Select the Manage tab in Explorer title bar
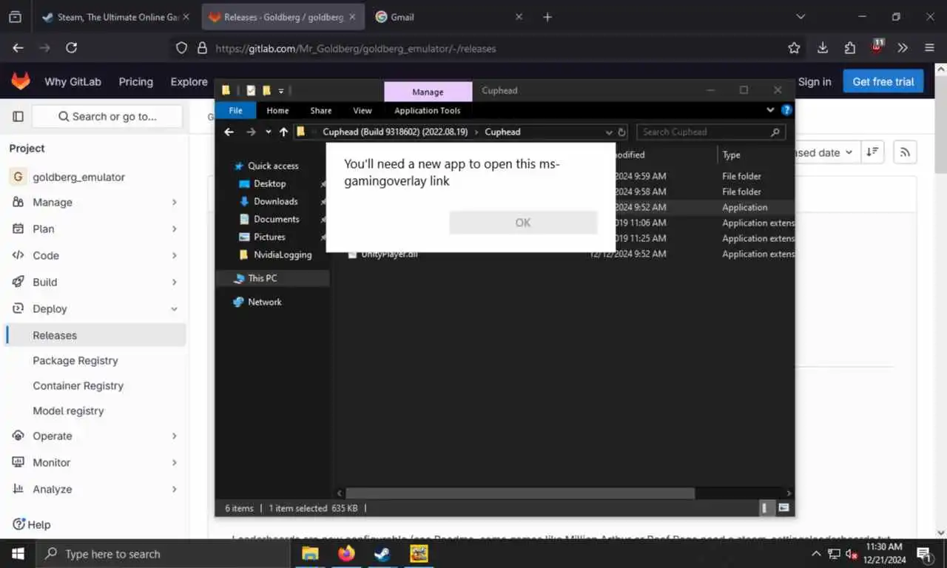Screen dimensions: 947x568 pos(428,92)
